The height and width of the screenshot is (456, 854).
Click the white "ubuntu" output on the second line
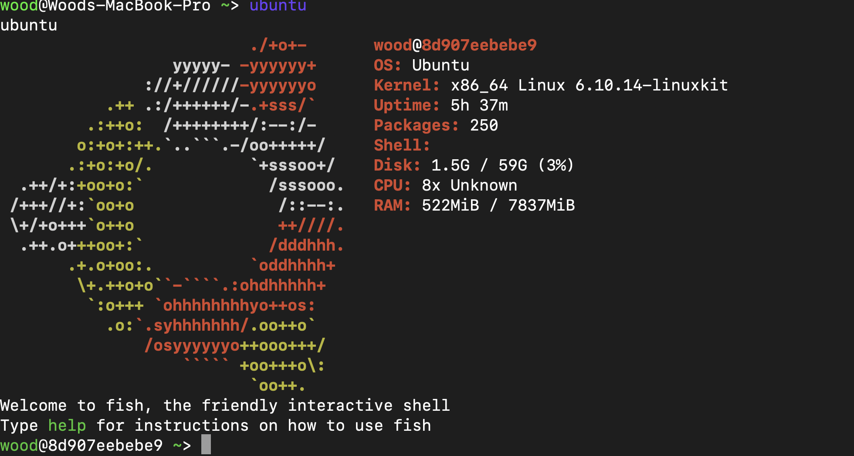pyautogui.click(x=29, y=25)
